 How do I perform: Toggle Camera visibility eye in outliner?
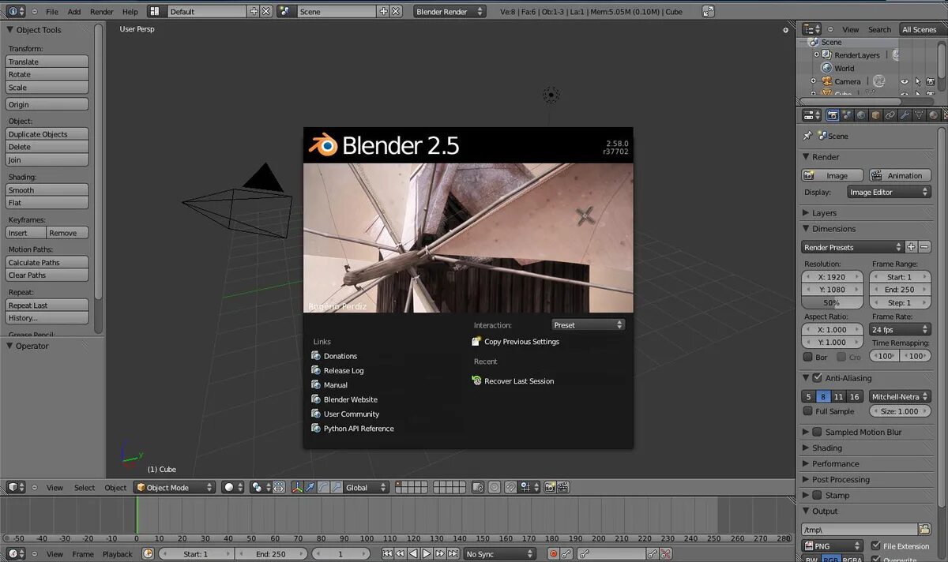point(905,81)
